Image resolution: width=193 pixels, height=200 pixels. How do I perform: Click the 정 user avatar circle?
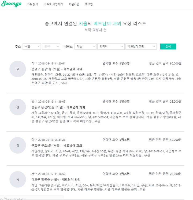[18, 146]
